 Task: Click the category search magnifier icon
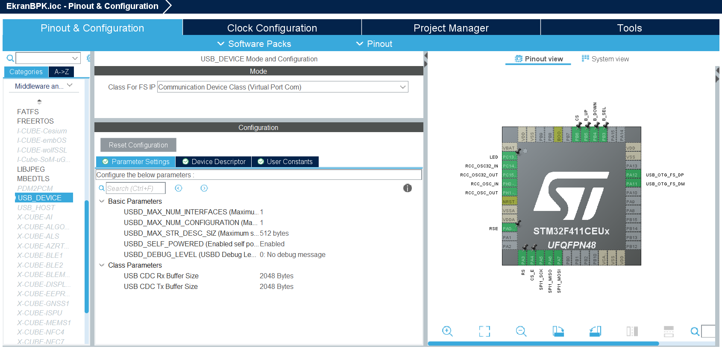[10, 58]
